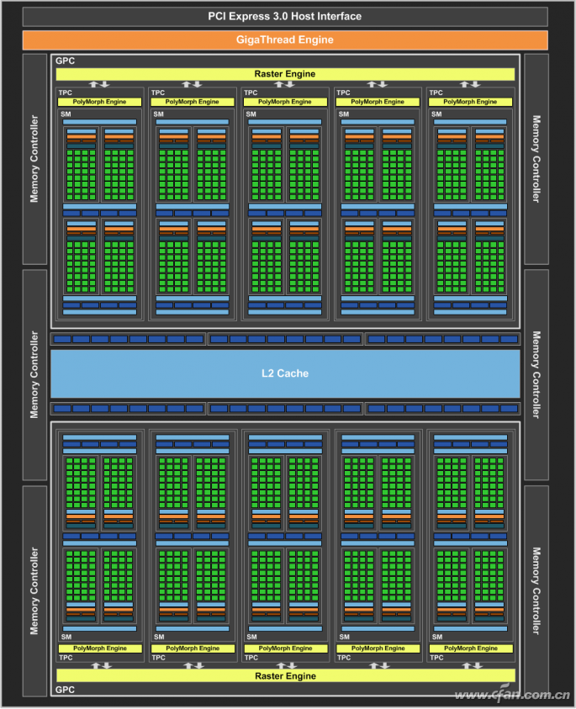Select the rightmost PolyMorph Engine in the lower GPC
This screenshot has width=576, height=709.
pos(471,648)
